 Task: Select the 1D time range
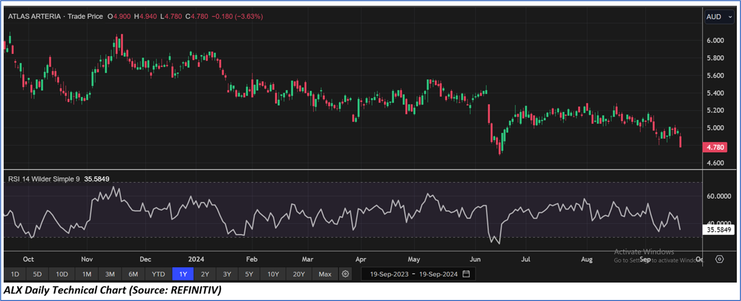[x=15, y=274]
